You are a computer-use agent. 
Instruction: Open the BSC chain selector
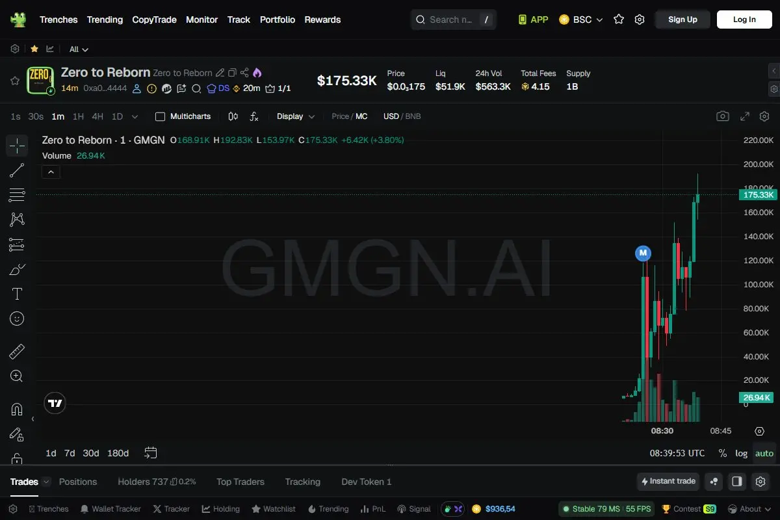580,19
